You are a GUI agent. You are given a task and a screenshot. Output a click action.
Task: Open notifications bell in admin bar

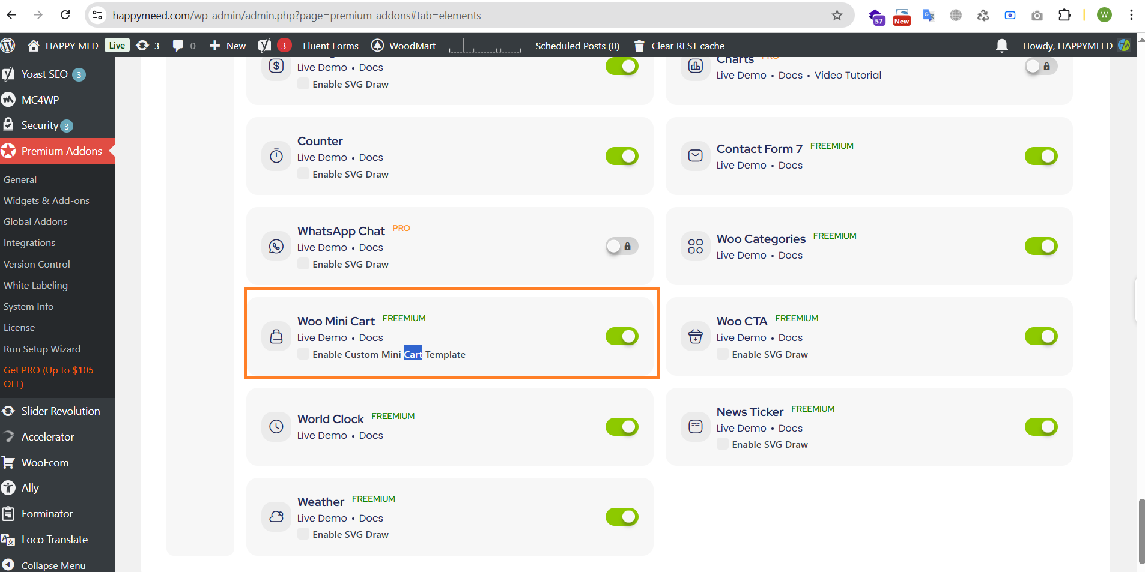click(1001, 46)
